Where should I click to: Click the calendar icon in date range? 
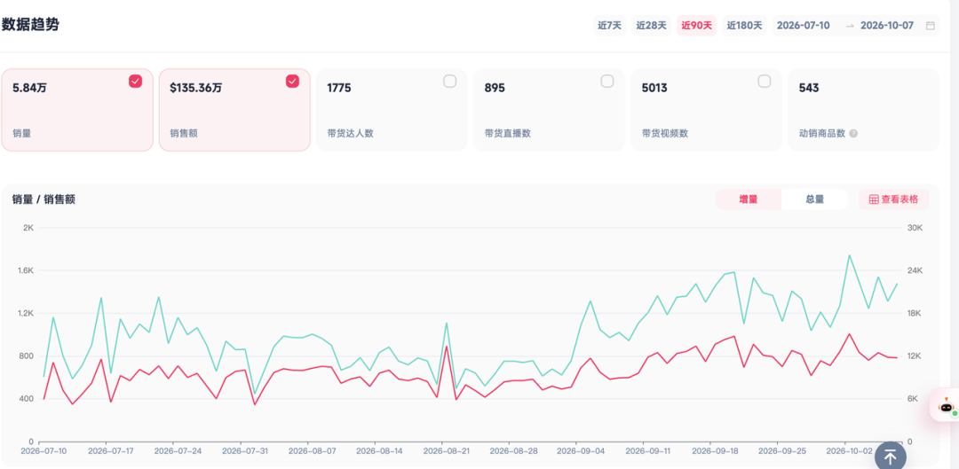(x=931, y=26)
